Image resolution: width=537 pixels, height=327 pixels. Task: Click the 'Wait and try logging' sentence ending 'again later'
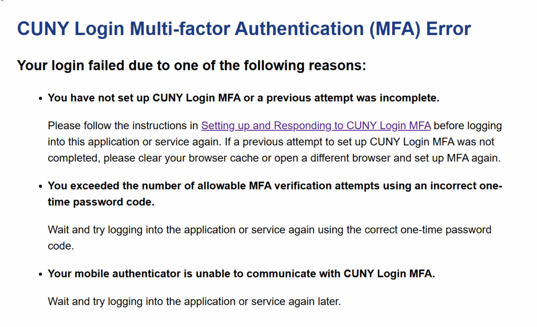pyautogui.click(x=194, y=302)
